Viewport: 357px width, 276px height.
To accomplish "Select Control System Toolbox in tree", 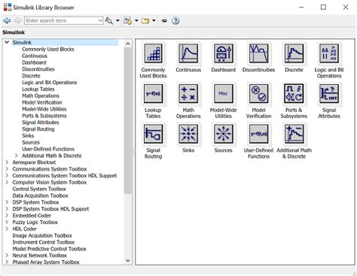I will point(39,189).
